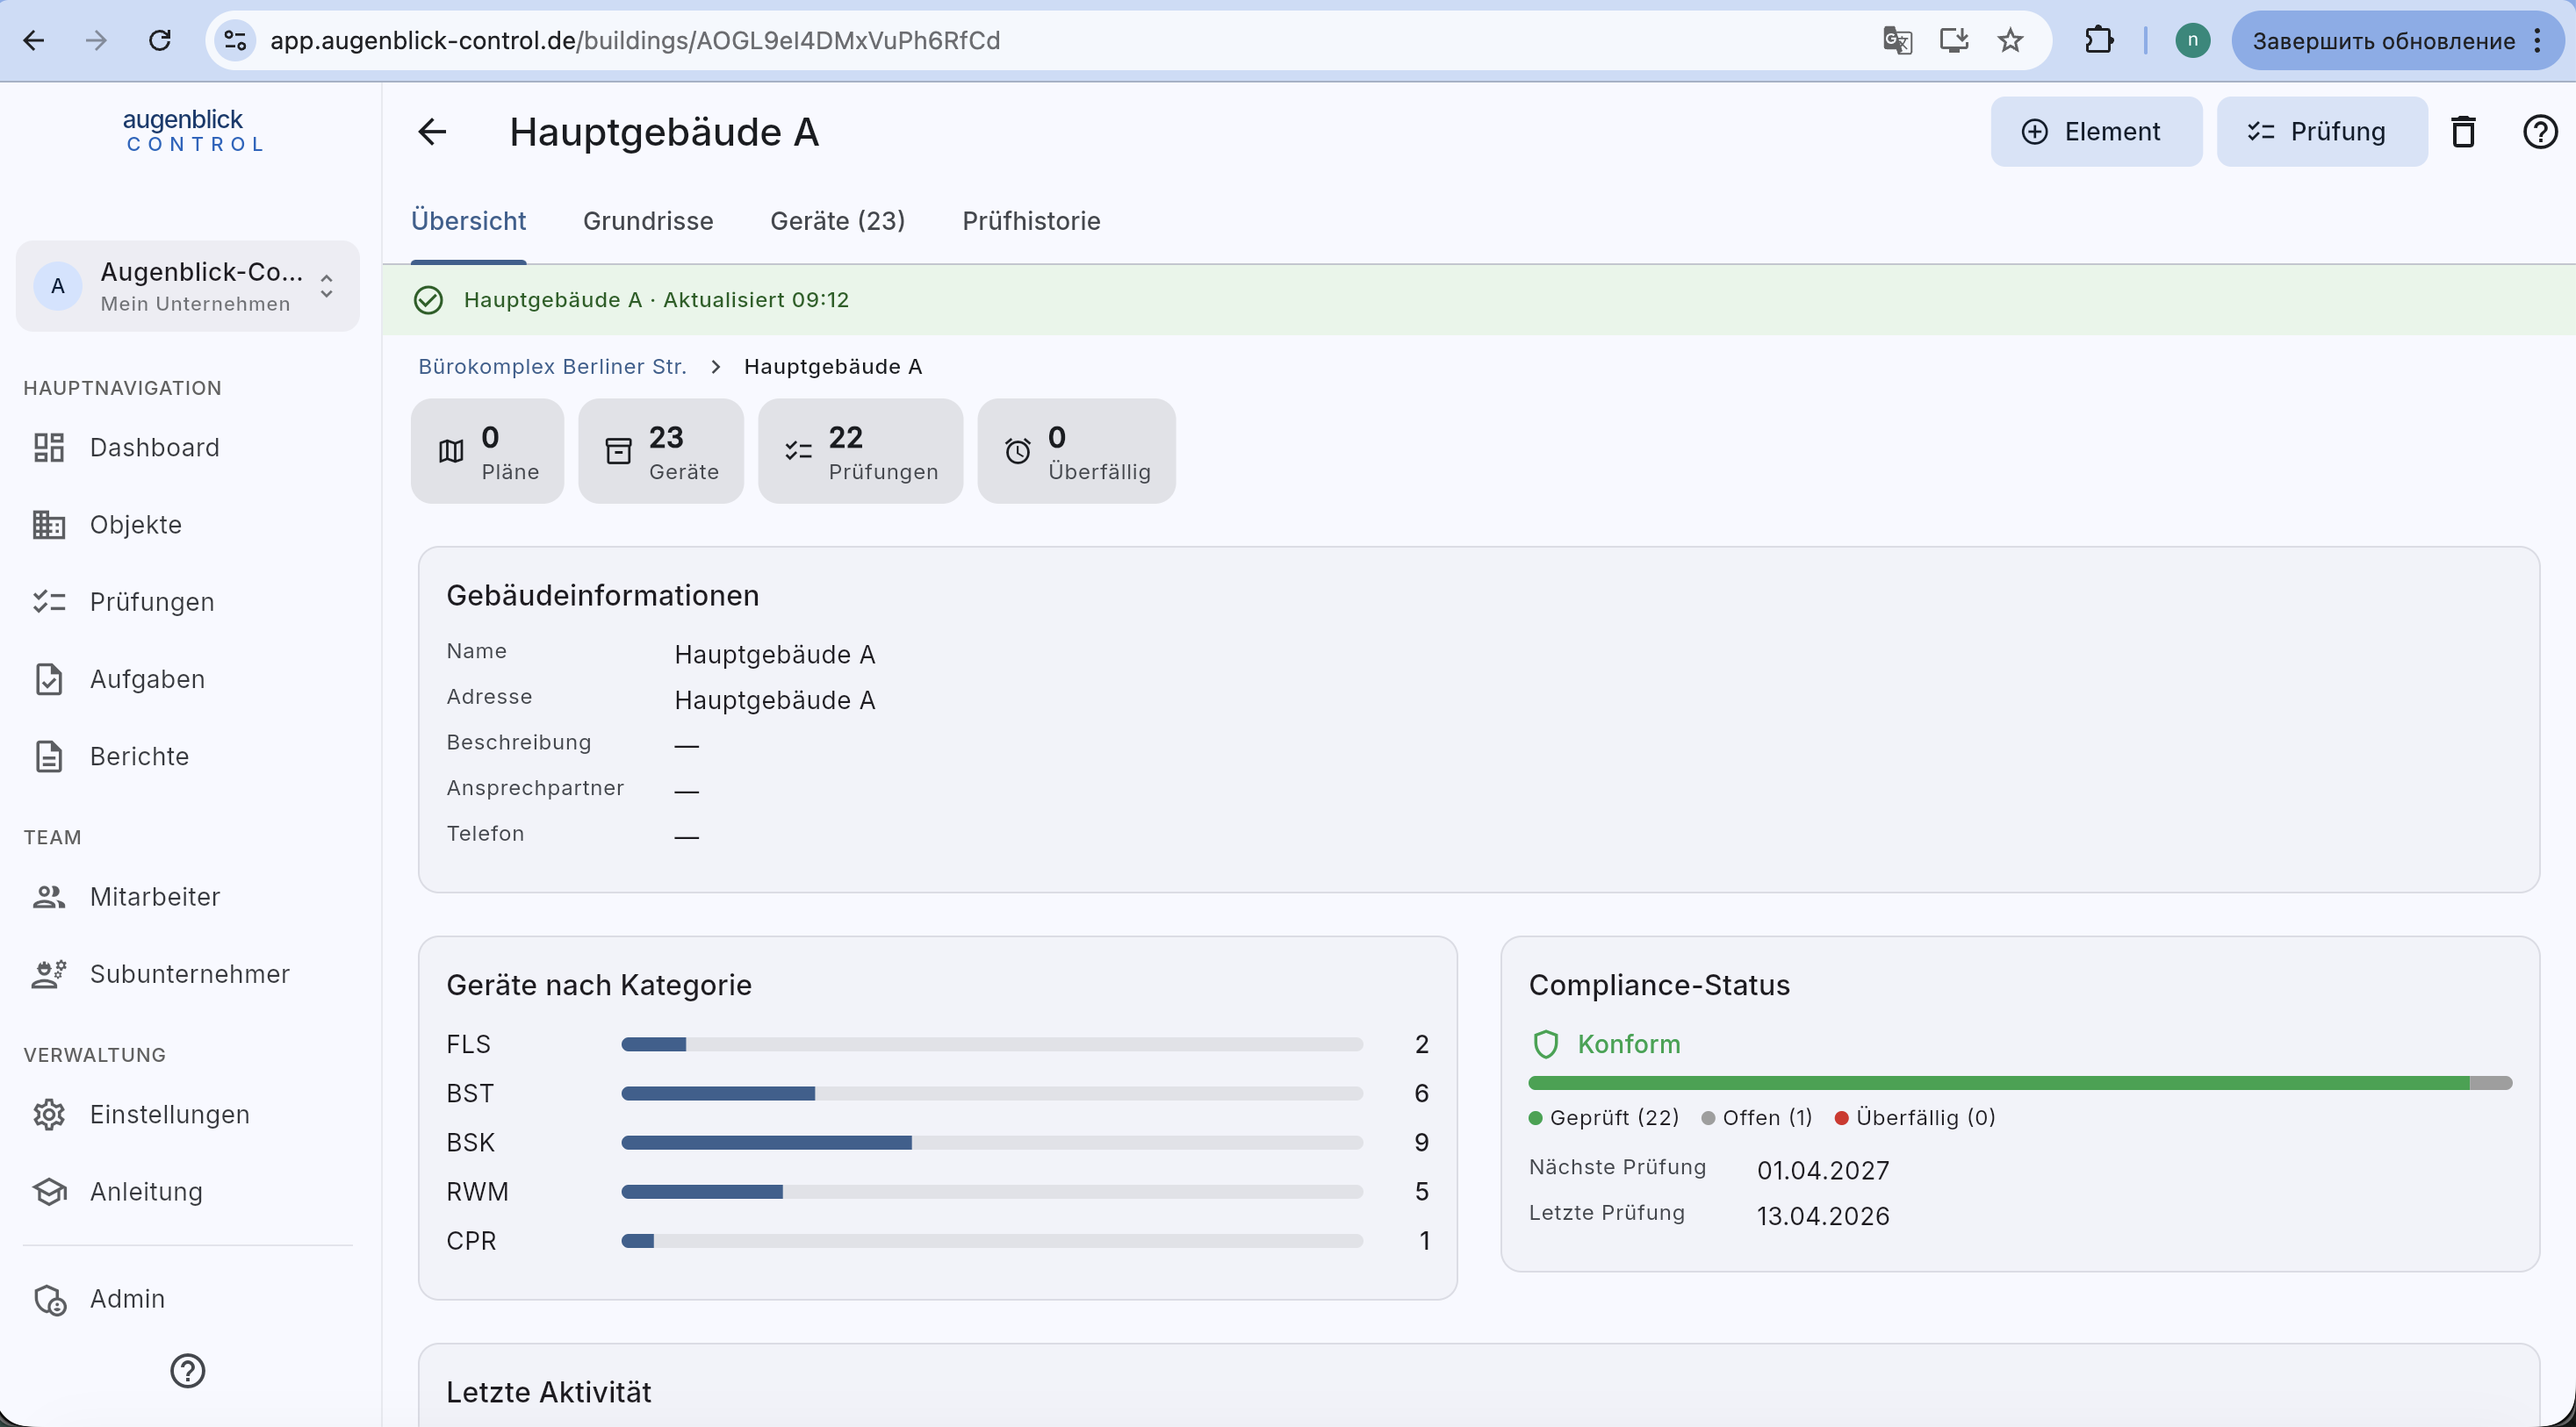Open the Geräte (23) tab
The image size is (2576, 1427).
pyautogui.click(x=837, y=221)
